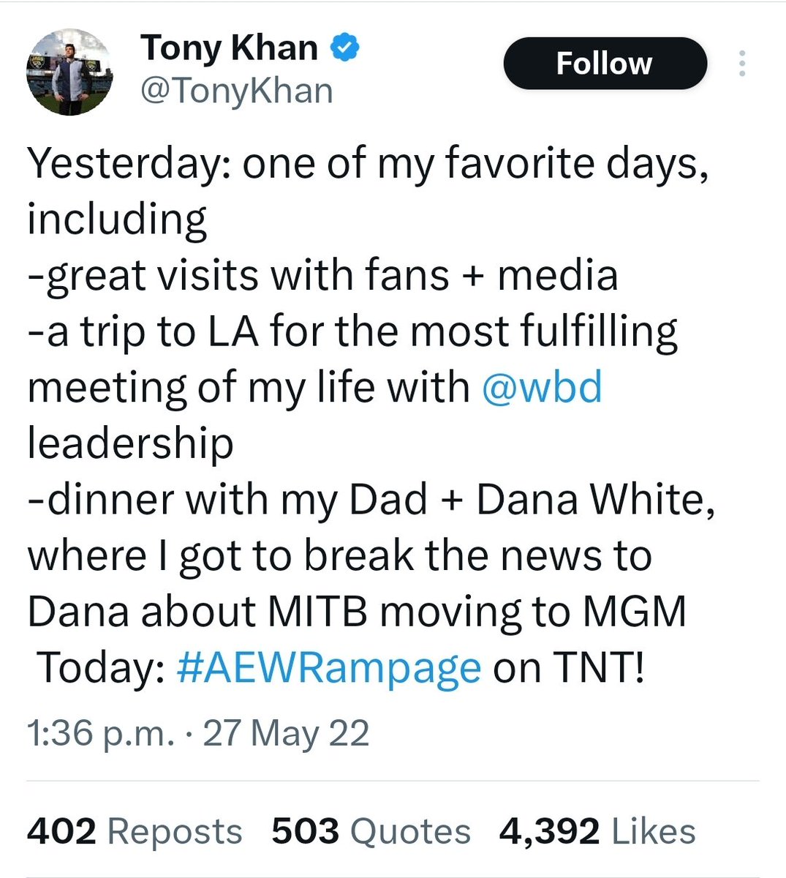The width and height of the screenshot is (786, 878).
Task: Click the "Yesterday: one of my favorite days" line
Action: [x=367, y=163]
